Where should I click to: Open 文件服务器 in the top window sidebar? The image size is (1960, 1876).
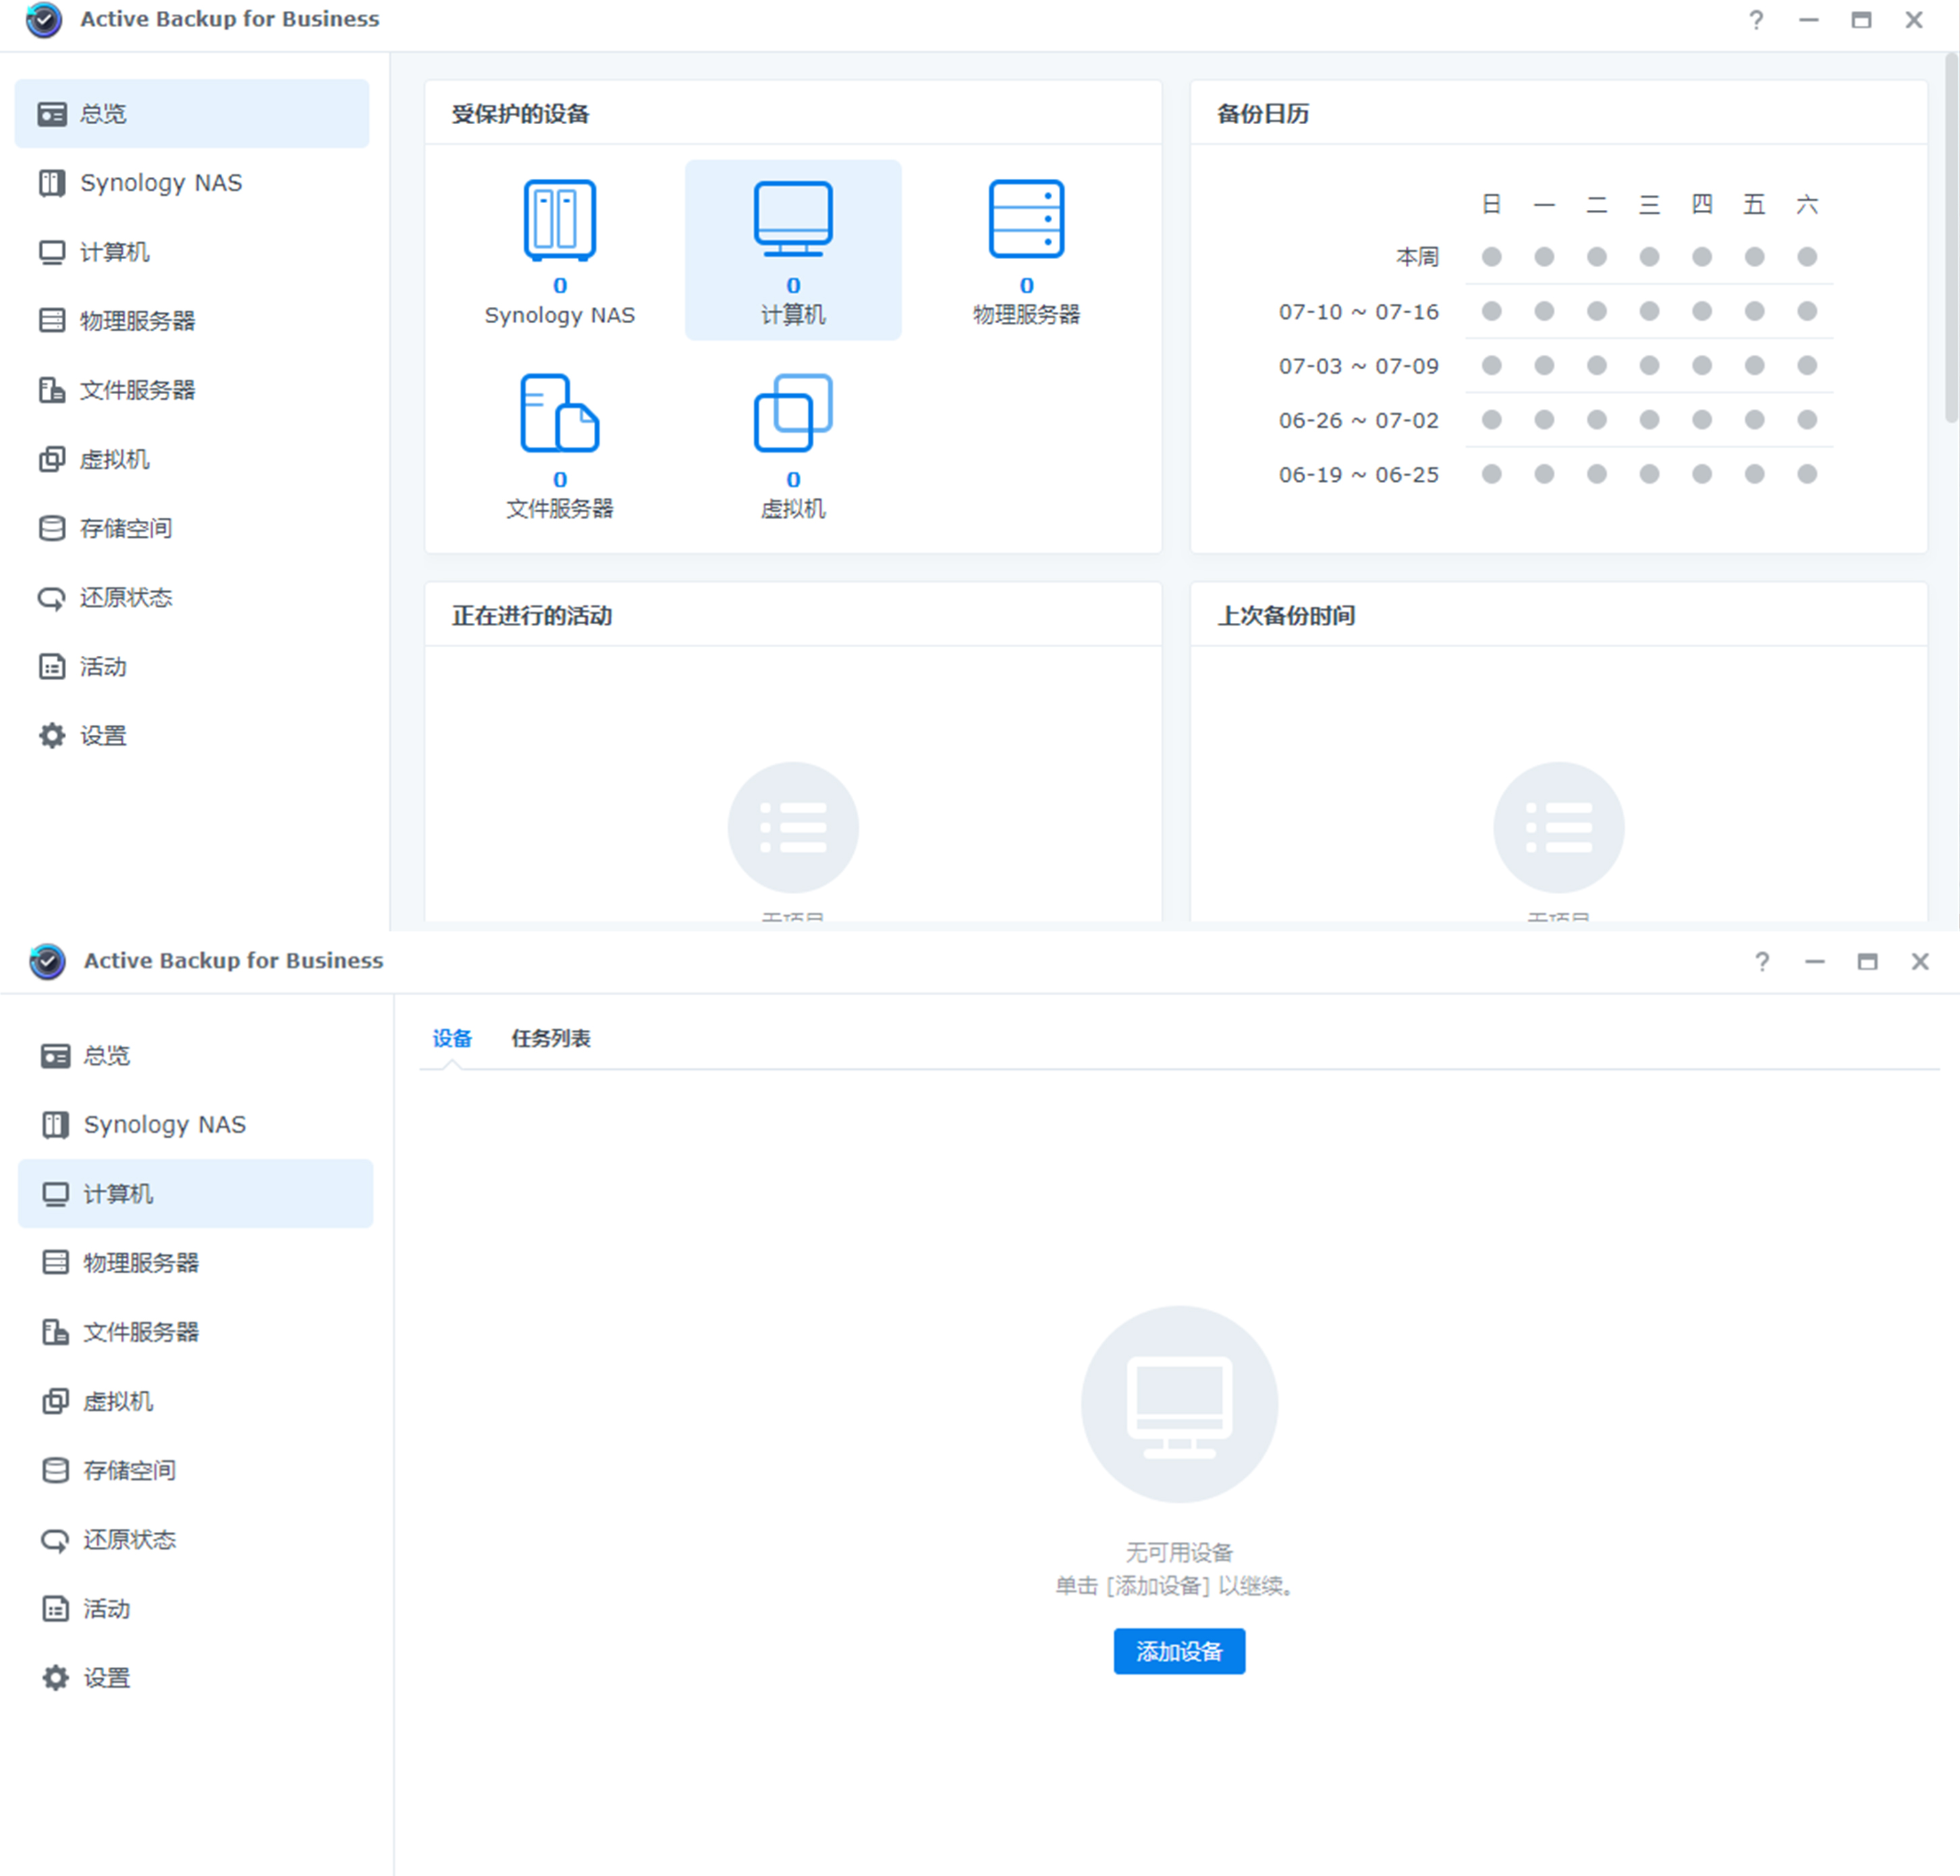137,390
